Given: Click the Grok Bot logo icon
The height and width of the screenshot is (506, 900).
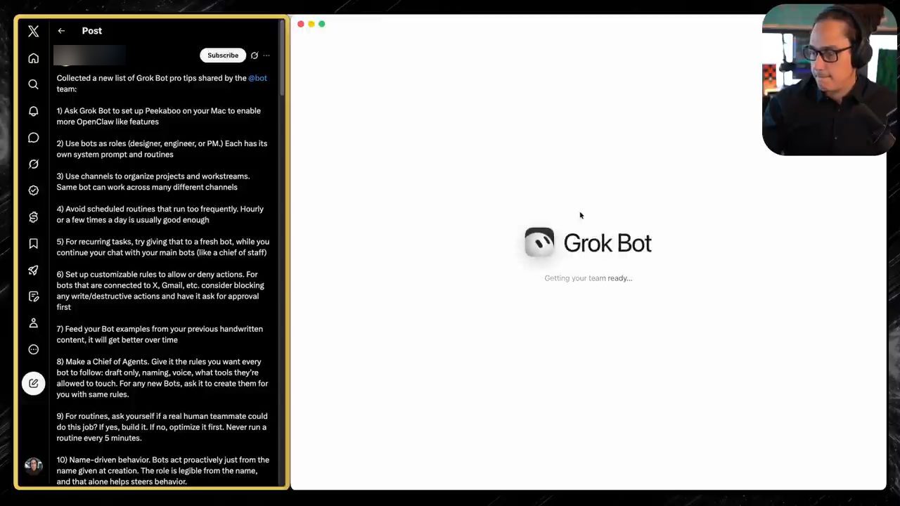Looking at the screenshot, I should [539, 242].
